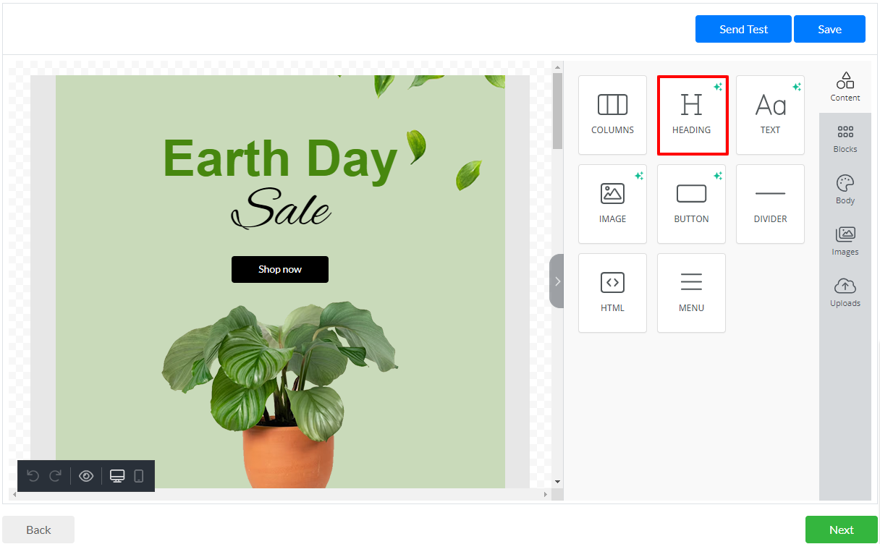The image size is (880, 544).
Task: Switch to mobile preview mode
Action: coord(139,476)
